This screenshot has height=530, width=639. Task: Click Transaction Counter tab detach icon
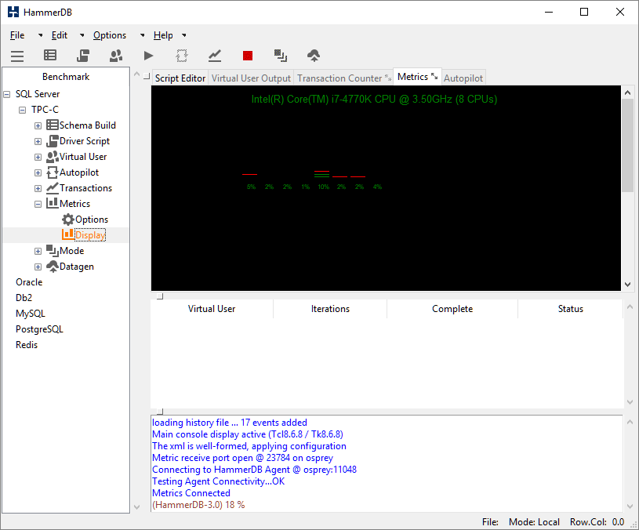[x=388, y=78]
